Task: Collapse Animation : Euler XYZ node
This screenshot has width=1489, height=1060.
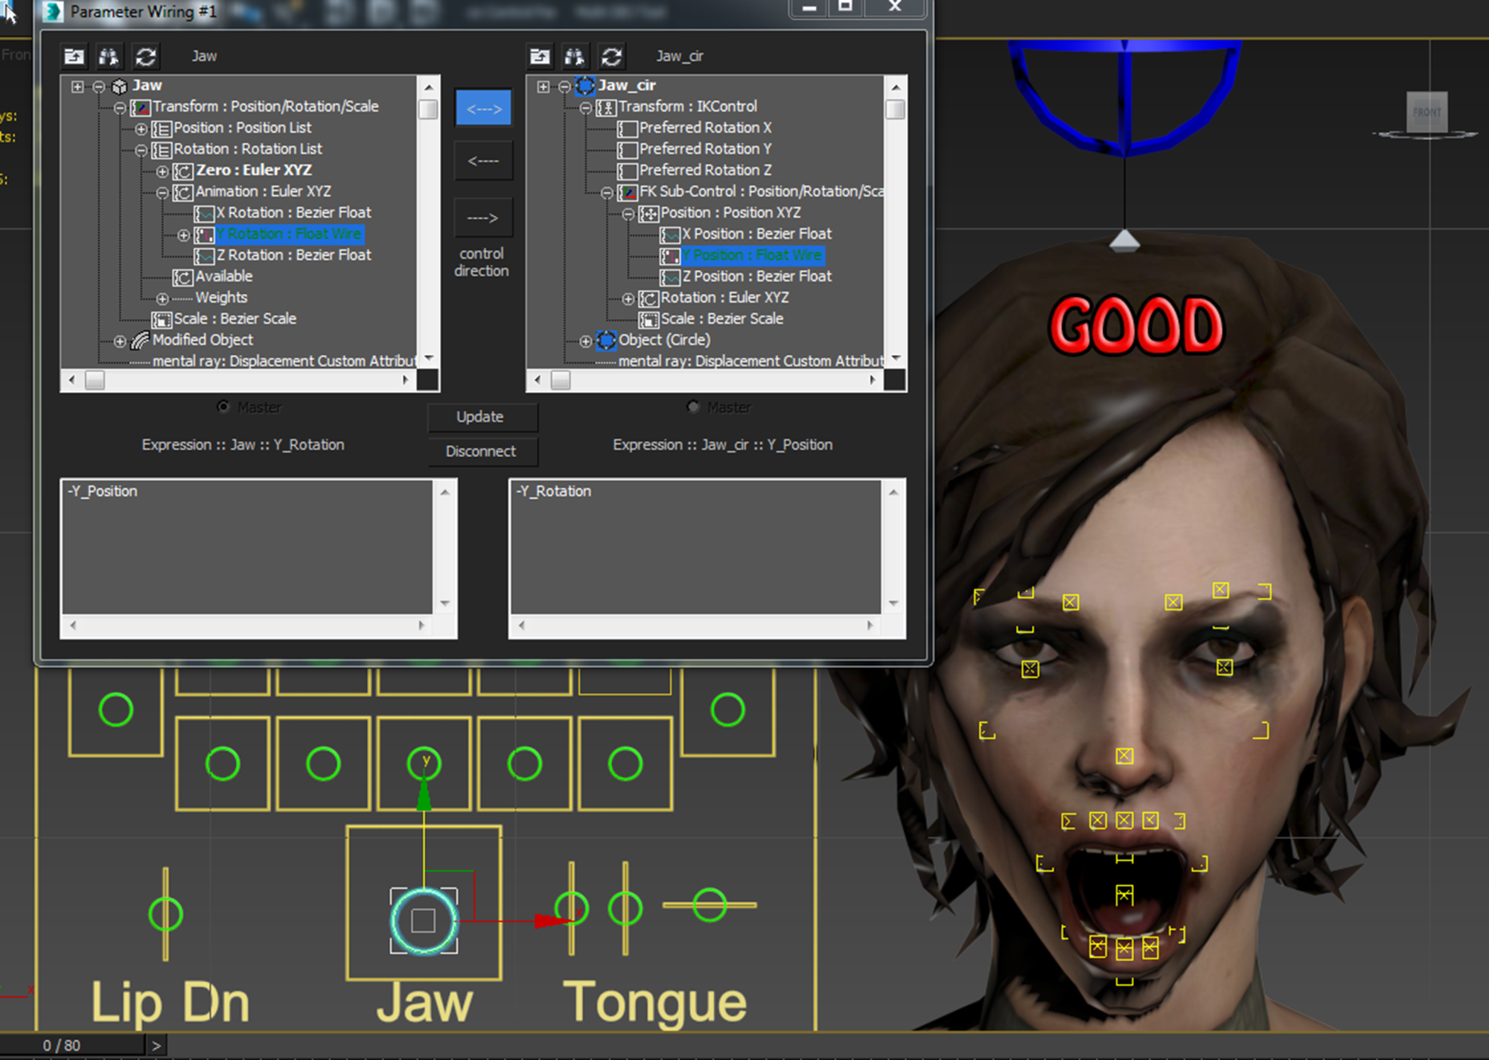Action: pyautogui.click(x=162, y=193)
